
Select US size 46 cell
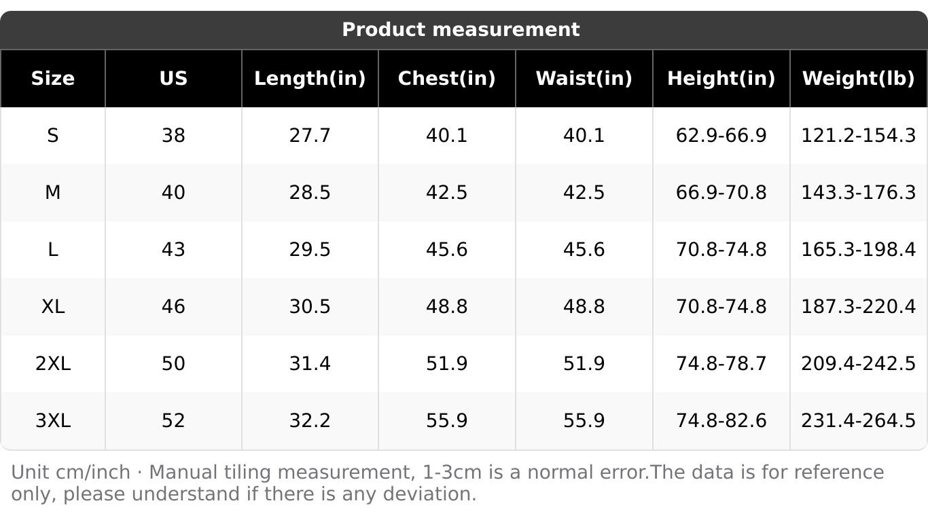173,307
